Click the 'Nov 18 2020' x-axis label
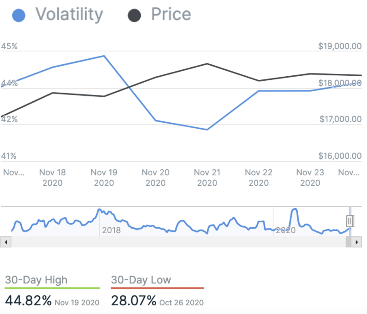The height and width of the screenshot is (314, 367). [53, 178]
